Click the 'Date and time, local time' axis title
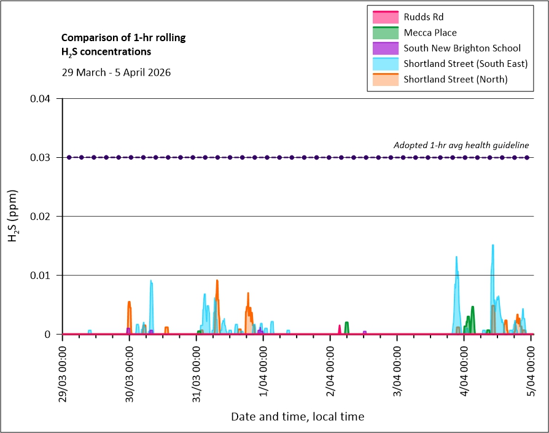The image size is (549, 433). (297, 416)
